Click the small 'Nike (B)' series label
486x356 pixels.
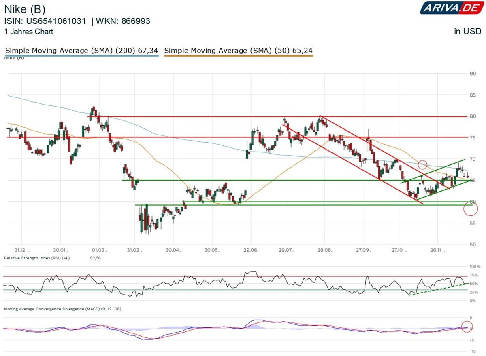14,59
